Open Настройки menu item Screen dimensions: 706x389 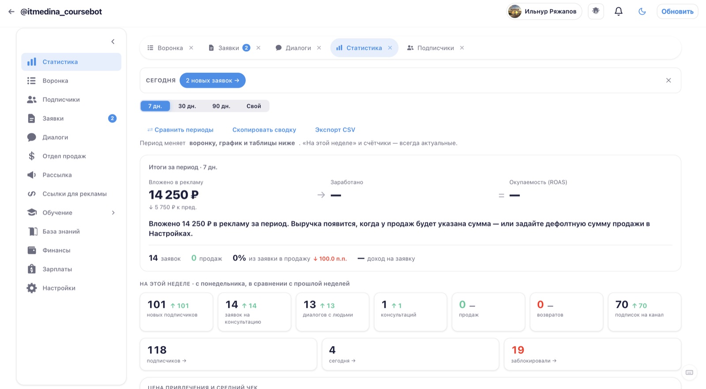71,288
